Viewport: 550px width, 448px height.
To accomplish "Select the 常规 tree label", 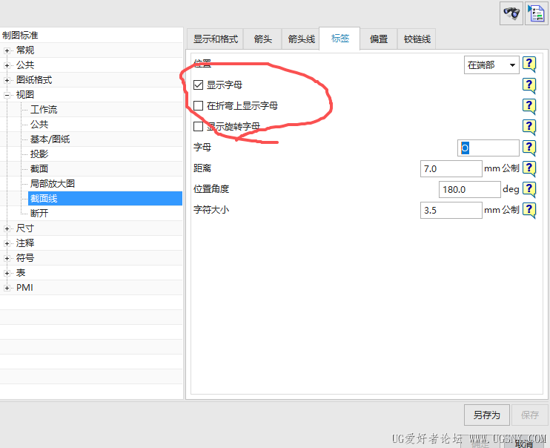I will click(25, 50).
